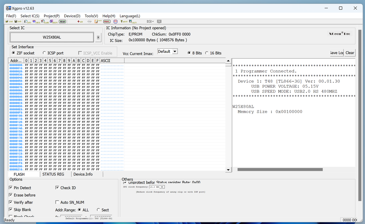Open Help(H) menu
Image resolution: width=365 pixels, height=224 pixels.
(109, 16)
